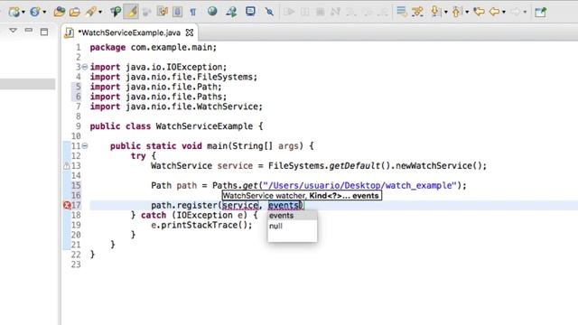The width and height of the screenshot is (578, 325).
Task: Click the Open Type toolbar icon
Action: click(x=59, y=12)
